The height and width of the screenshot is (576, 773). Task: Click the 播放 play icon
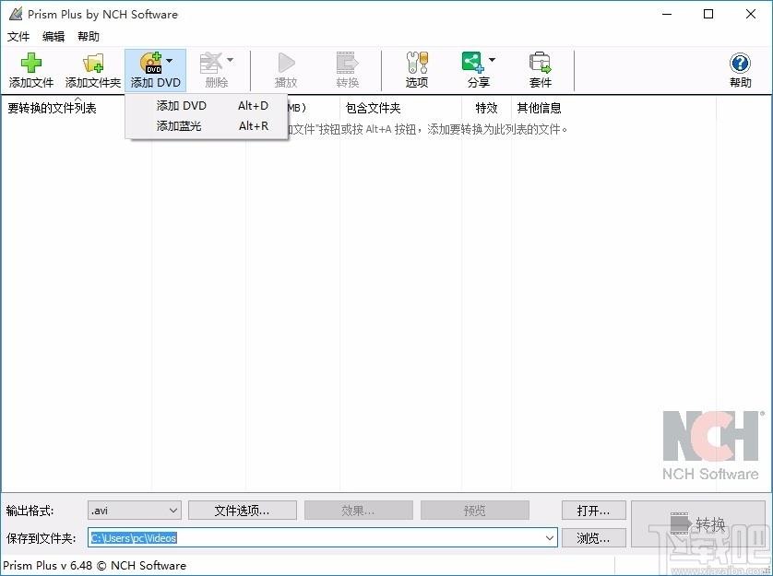286,63
